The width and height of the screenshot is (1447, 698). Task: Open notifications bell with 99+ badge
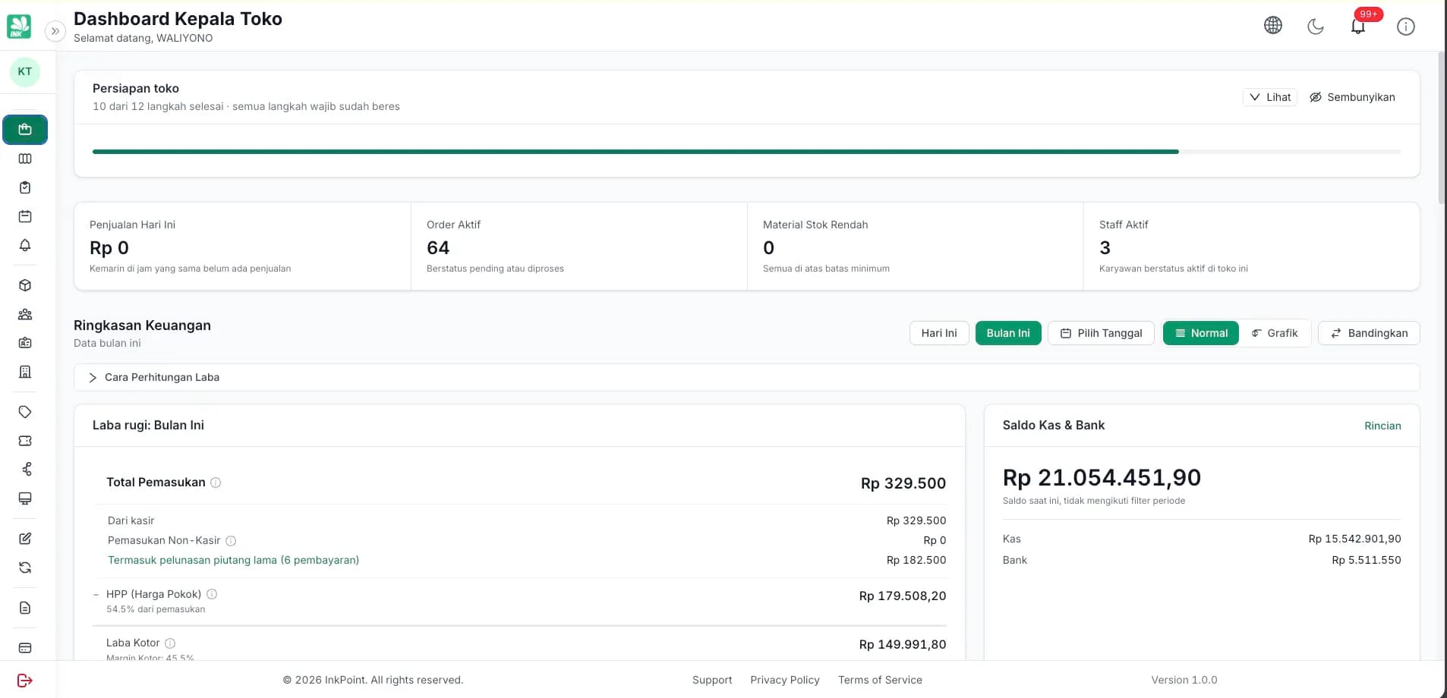pyautogui.click(x=1358, y=27)
